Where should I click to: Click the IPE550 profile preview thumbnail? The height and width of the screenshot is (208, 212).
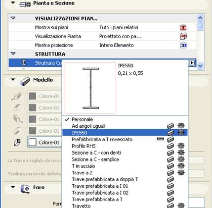90,88
